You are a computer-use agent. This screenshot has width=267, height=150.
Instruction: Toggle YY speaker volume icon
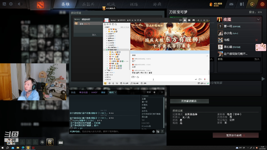[x=109, y=83]
